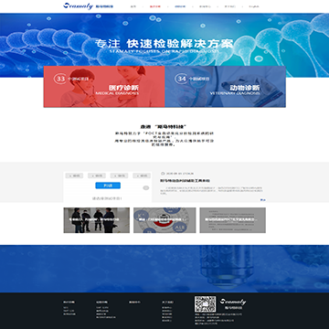Open the red Medical Diagnosis card
Viewport: 329px width, 329px height.
(104, 87)
